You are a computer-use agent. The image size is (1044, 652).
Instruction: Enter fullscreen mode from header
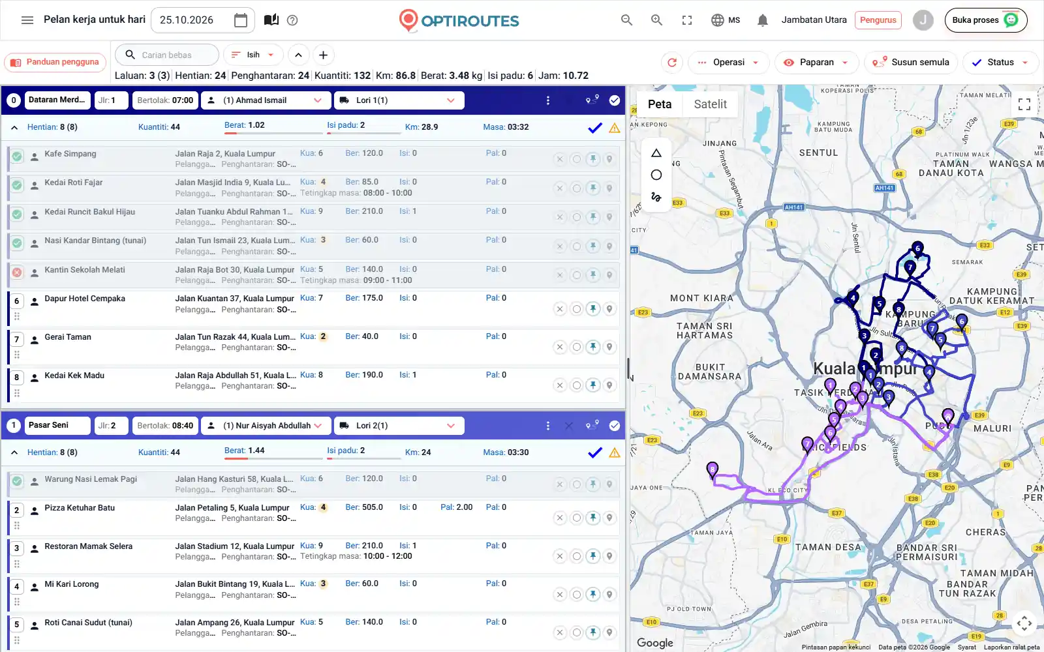[687, 20]
